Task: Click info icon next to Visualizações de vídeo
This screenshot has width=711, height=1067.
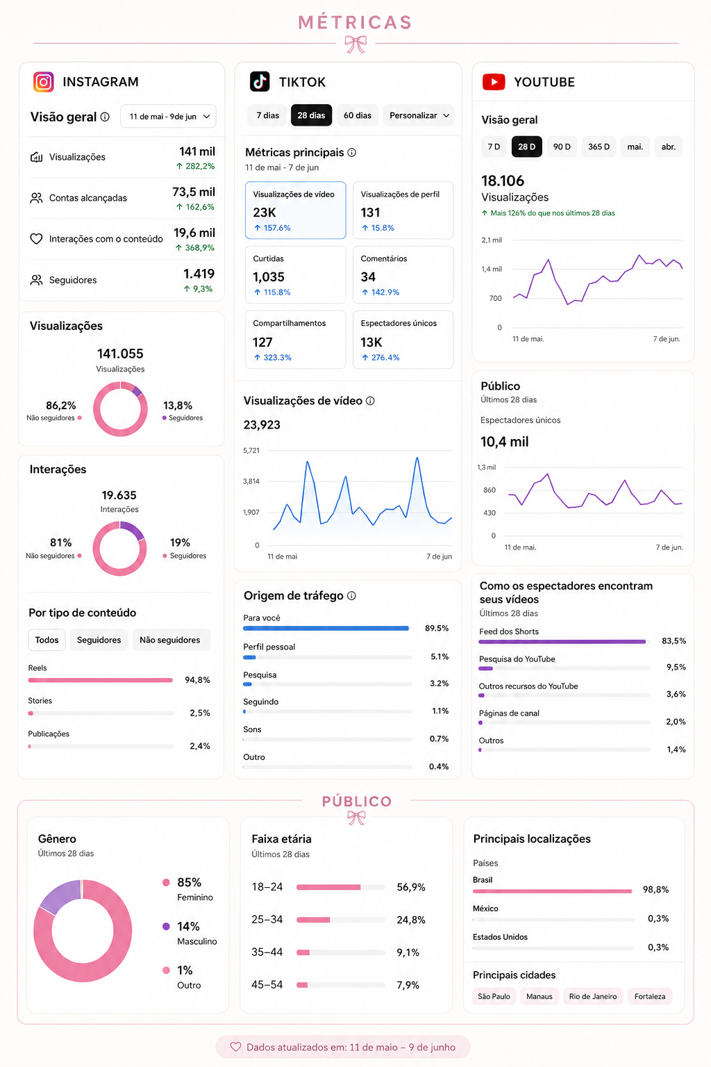Action: pos(370,401)
